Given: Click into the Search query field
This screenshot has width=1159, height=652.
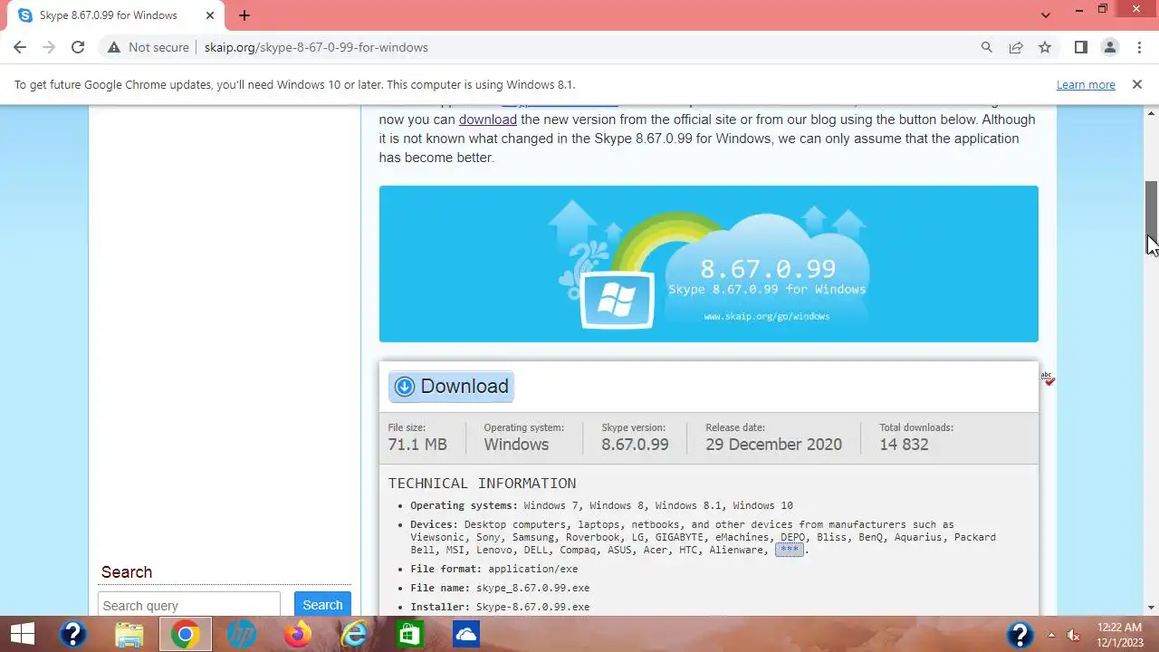Looking at the screenshot, I should point(189,605).
